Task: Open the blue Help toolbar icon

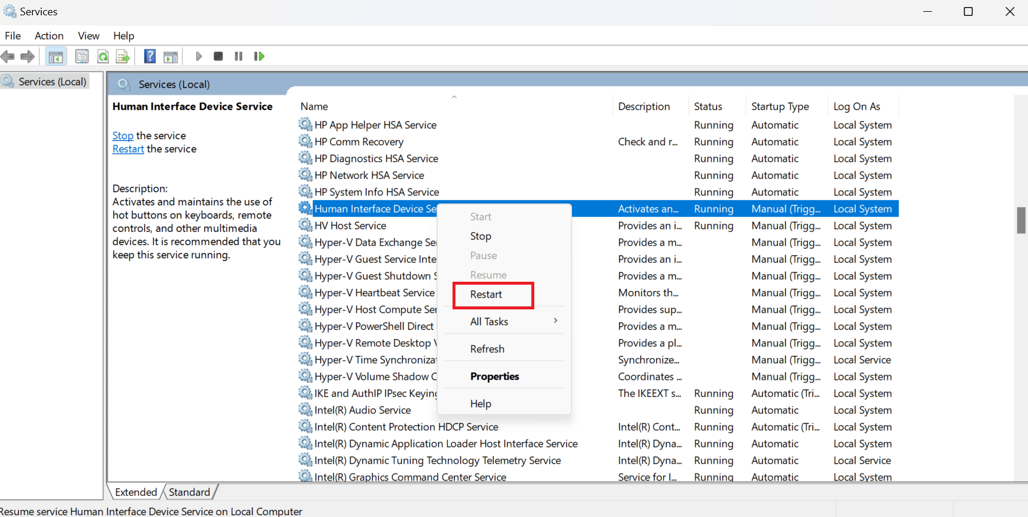Action: click(150, 56)
